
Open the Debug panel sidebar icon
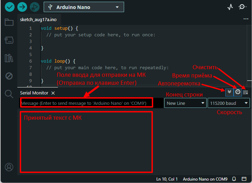pyautogui.click(x=9, y=76)
